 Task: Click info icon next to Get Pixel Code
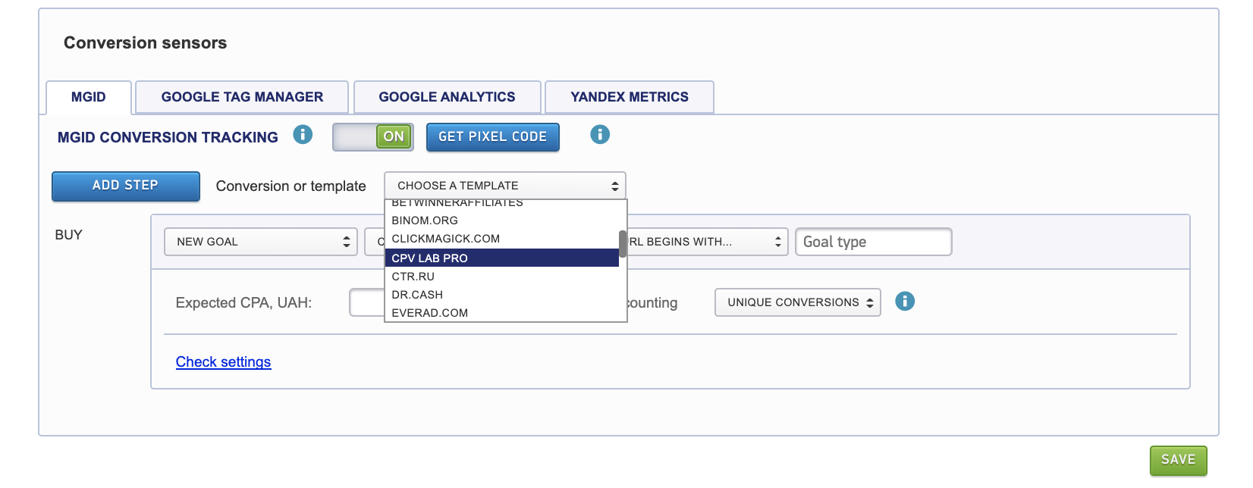[x=599, y=135]
